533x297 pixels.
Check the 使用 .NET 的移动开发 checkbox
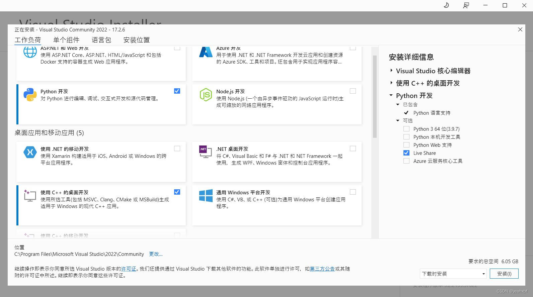177,148
